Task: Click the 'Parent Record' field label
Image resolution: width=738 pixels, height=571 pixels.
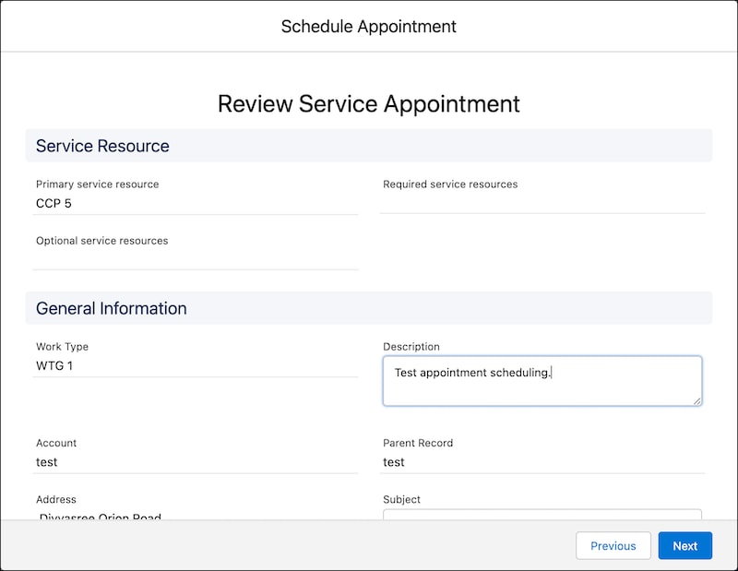Action: pos(418,443)
